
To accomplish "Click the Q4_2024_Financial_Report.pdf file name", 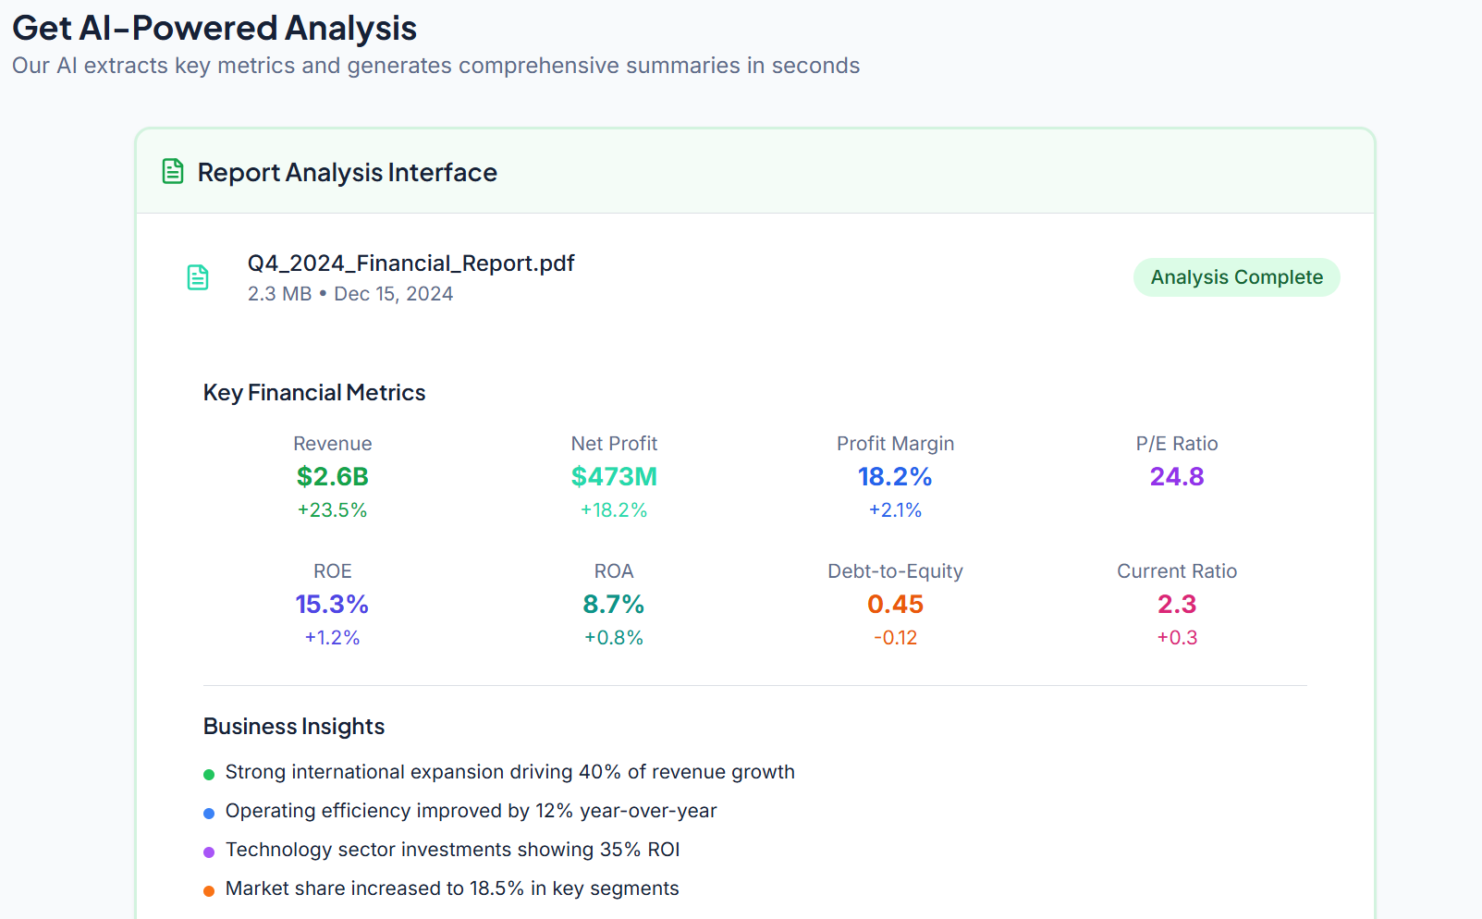I will [410, 263].
